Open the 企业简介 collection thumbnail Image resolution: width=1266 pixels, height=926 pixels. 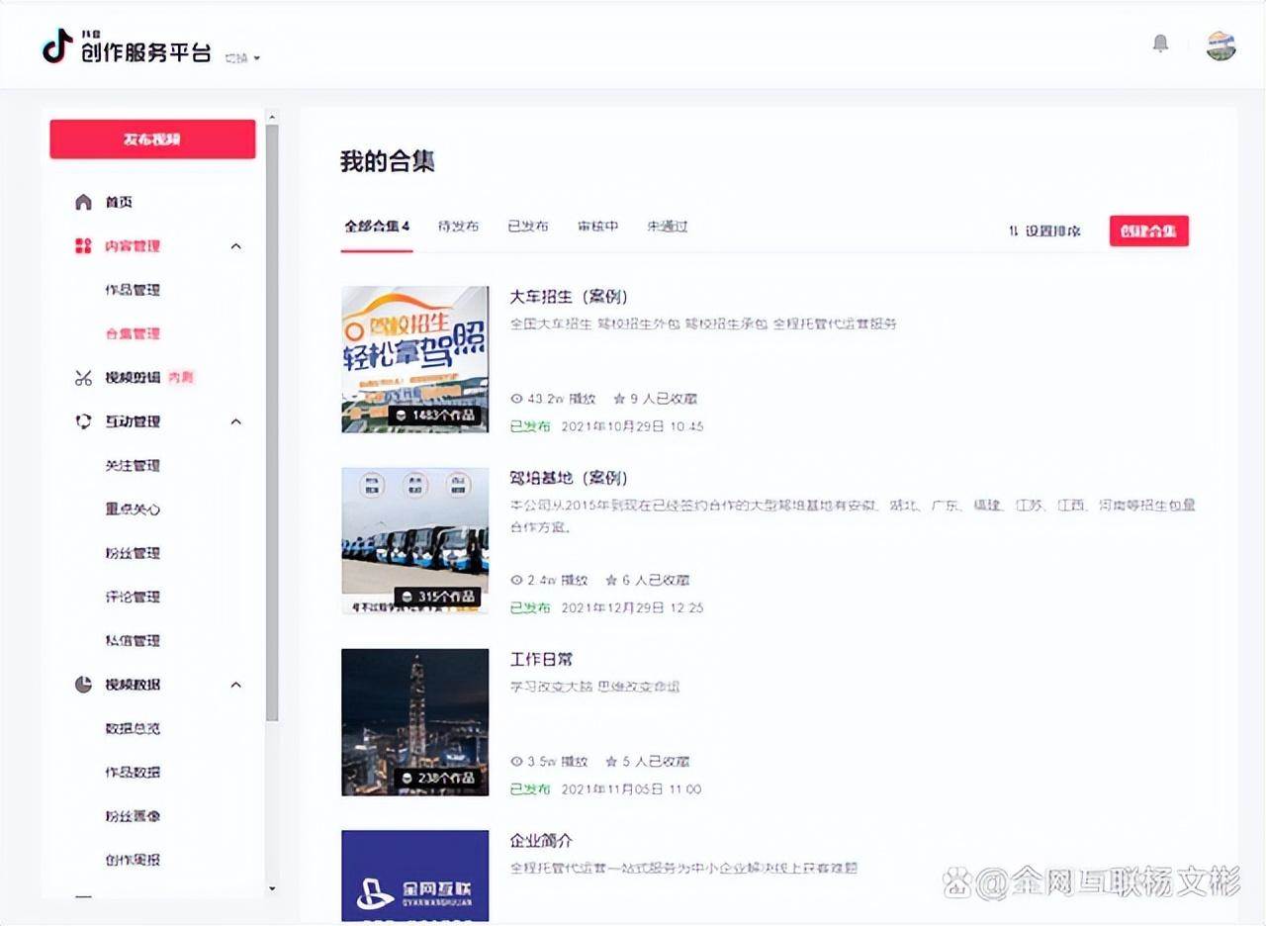pos(415,876)
